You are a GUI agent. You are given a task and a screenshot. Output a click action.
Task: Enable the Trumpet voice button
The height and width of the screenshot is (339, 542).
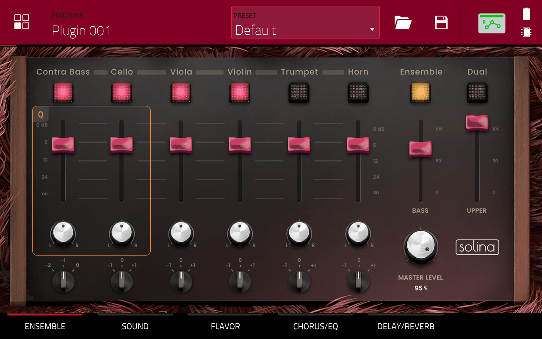[x=299, y=92]
